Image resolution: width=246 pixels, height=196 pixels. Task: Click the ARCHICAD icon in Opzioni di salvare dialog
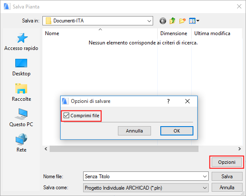[65, 101]
